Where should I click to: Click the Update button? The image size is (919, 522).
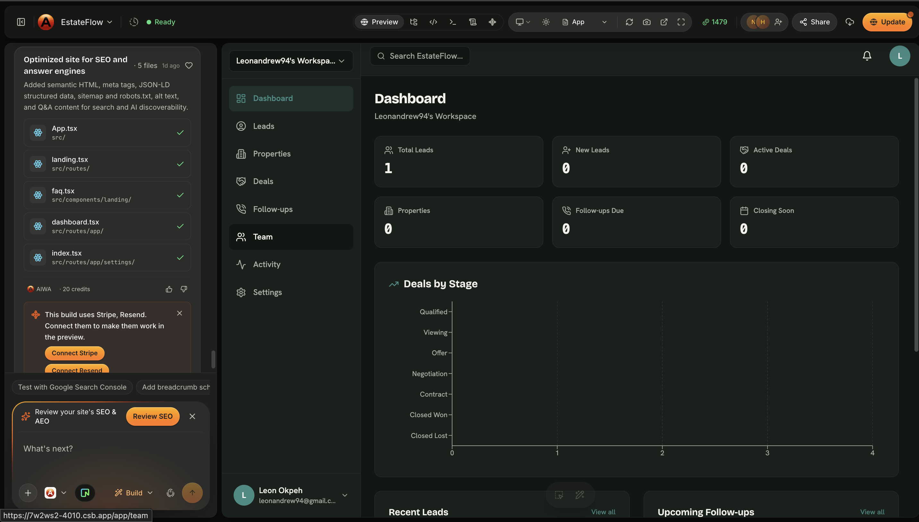887,22
